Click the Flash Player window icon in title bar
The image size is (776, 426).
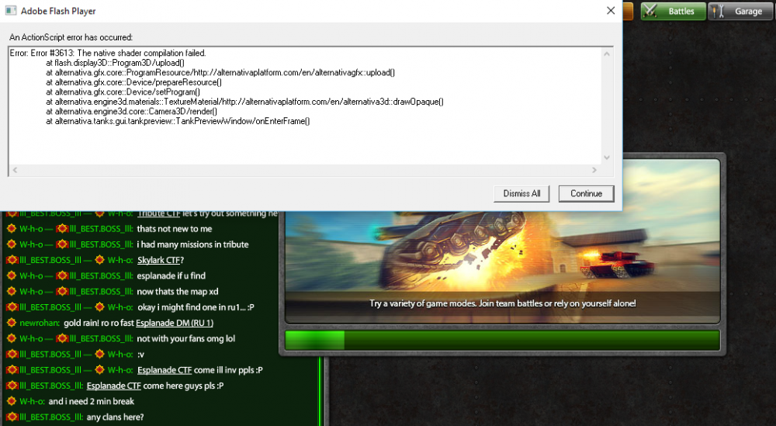10,12
